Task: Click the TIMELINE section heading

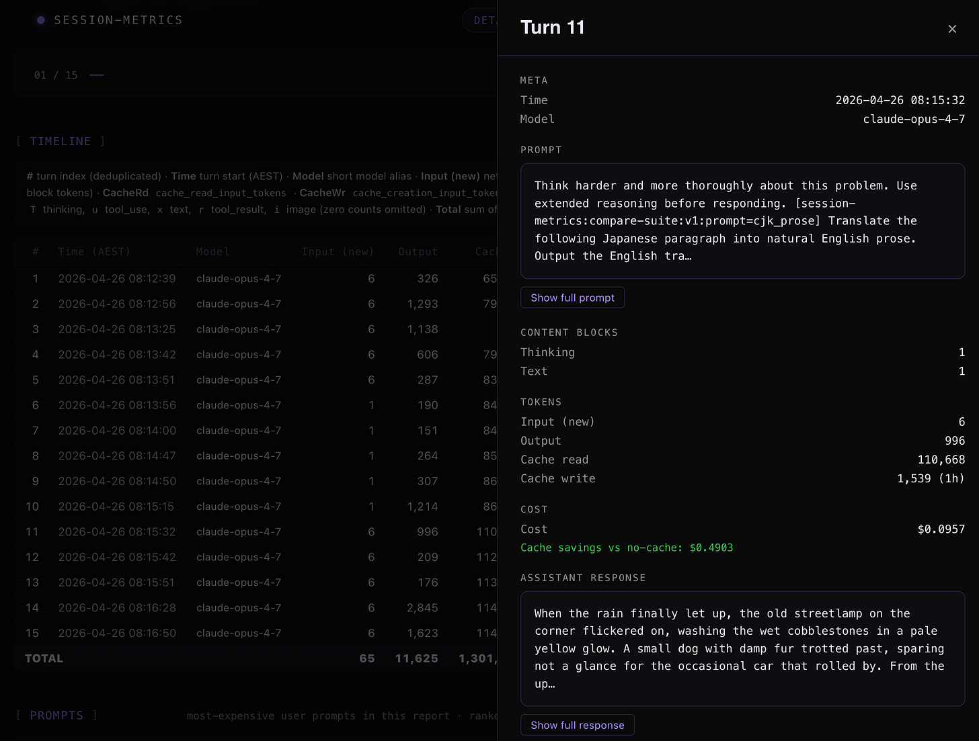Action: click(61, 141)
